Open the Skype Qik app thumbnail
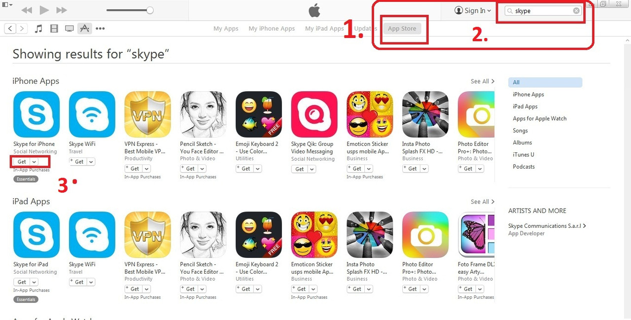 point(314,114)
